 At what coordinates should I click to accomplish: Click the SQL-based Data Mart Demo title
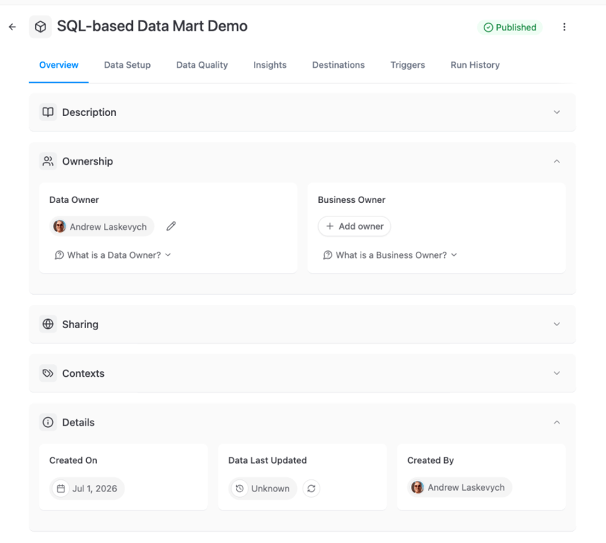[152, 26]
